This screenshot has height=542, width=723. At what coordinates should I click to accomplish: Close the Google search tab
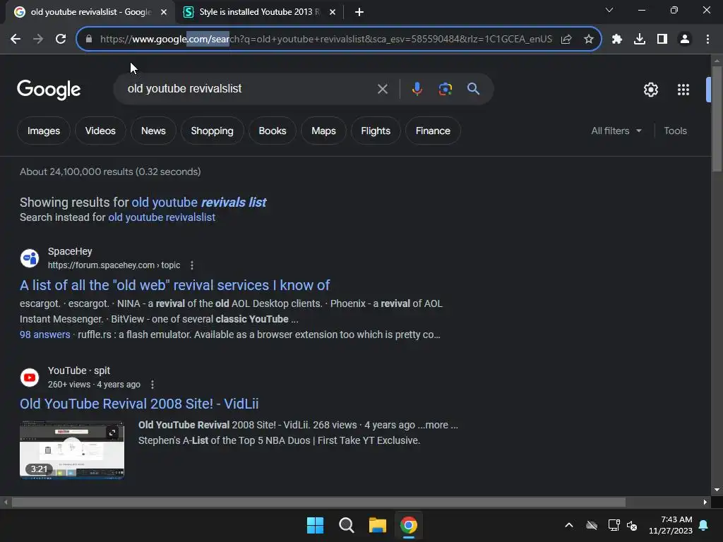pos(164,12)
